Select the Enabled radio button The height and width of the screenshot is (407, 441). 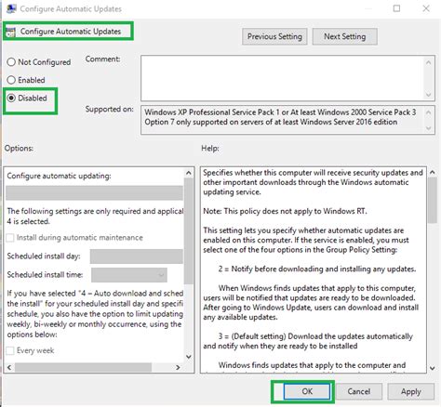point(11,80)
